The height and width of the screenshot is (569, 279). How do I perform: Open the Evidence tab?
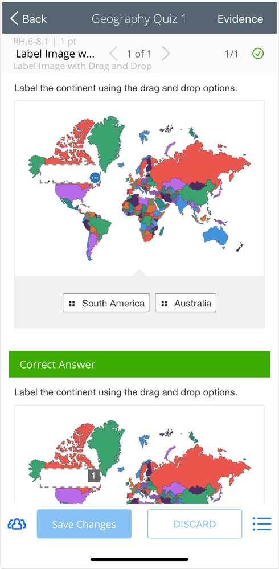coord(240,19)
